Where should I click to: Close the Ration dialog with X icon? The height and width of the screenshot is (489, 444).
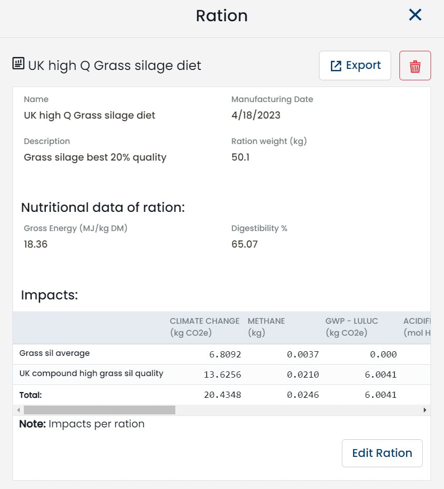415,15
